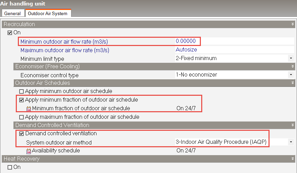Screen dimensions: 297x173
Task: Enable Apply minimum outdoor air schedule
Action: pos(22,92)
